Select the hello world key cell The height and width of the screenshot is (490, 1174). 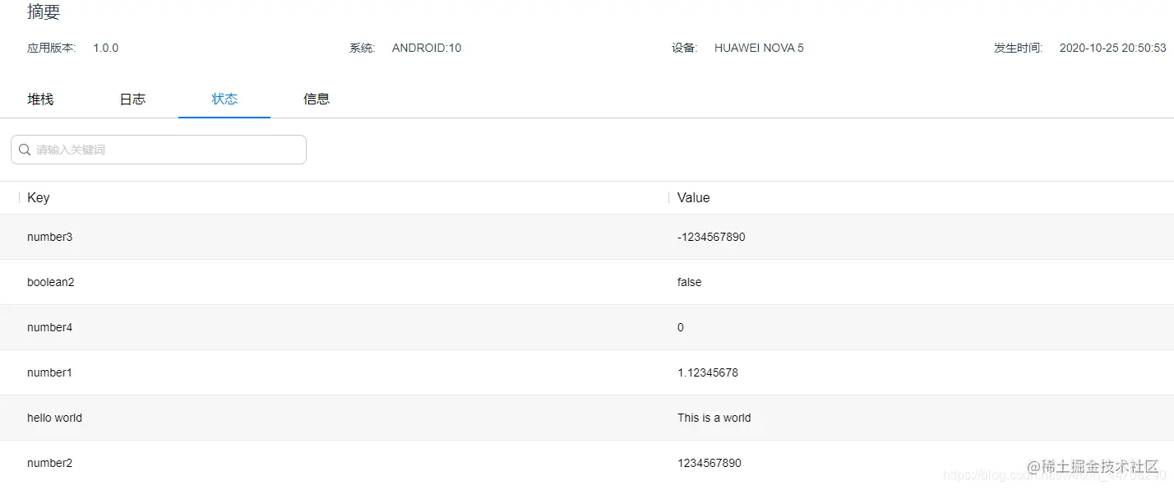point(54,418)
